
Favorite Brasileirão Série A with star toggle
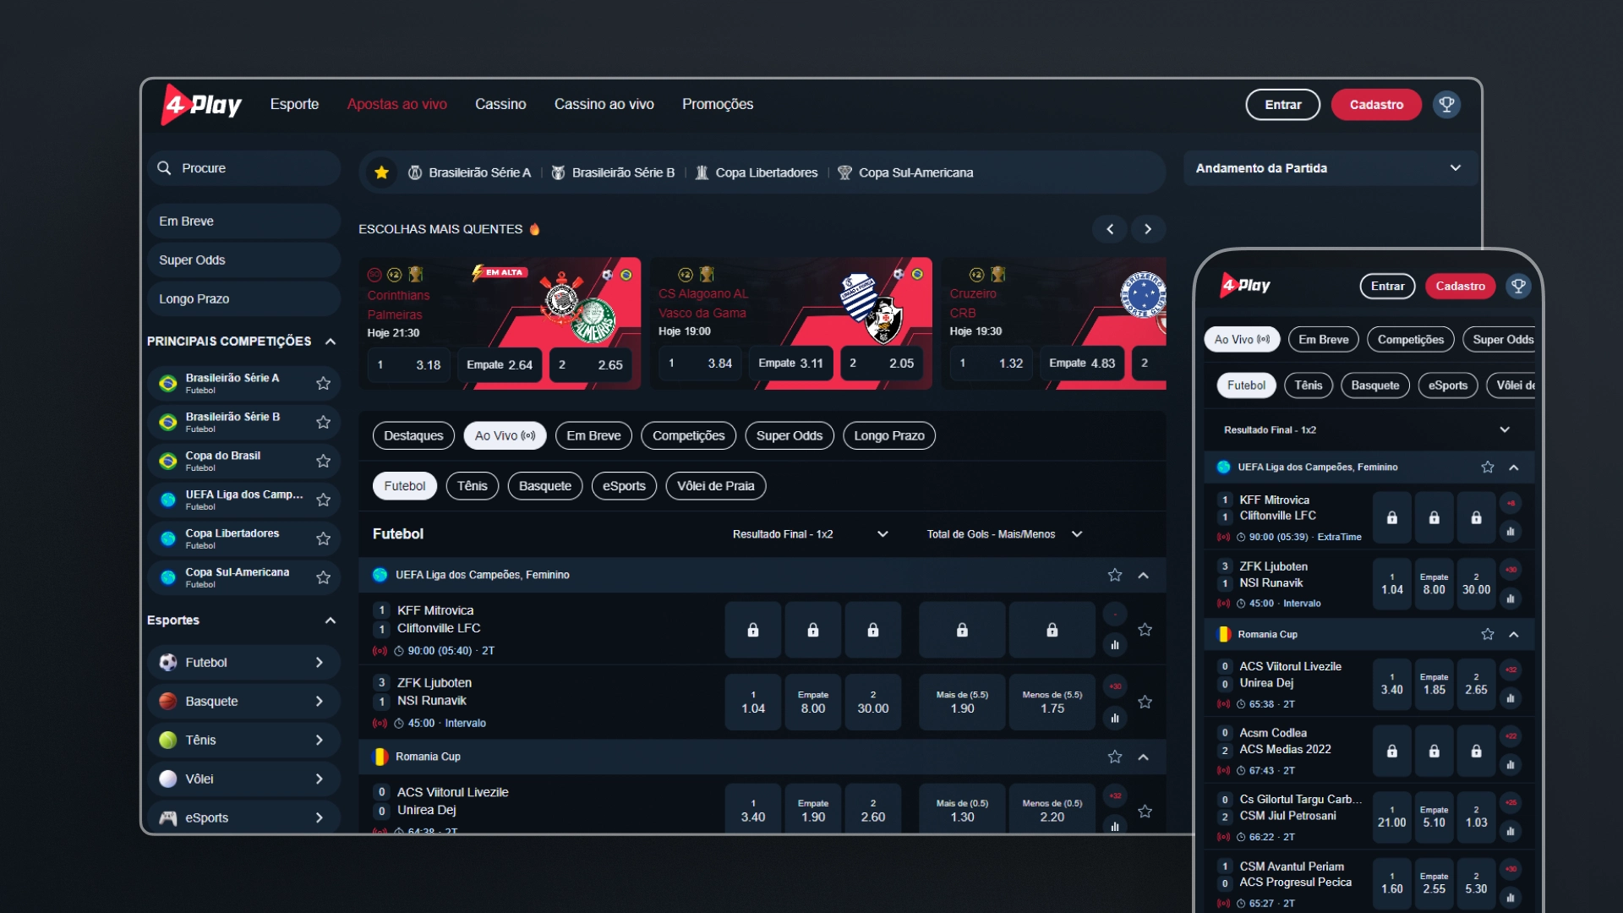pyautogui.click(x=323, y=384)
